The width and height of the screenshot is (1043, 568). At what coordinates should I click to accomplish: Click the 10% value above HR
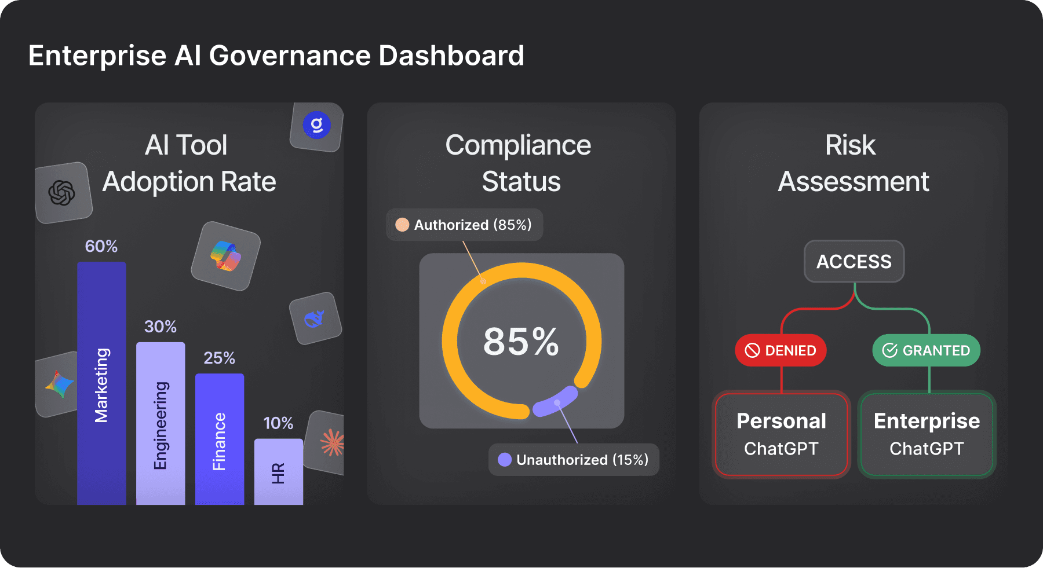[x=279, y=423]
